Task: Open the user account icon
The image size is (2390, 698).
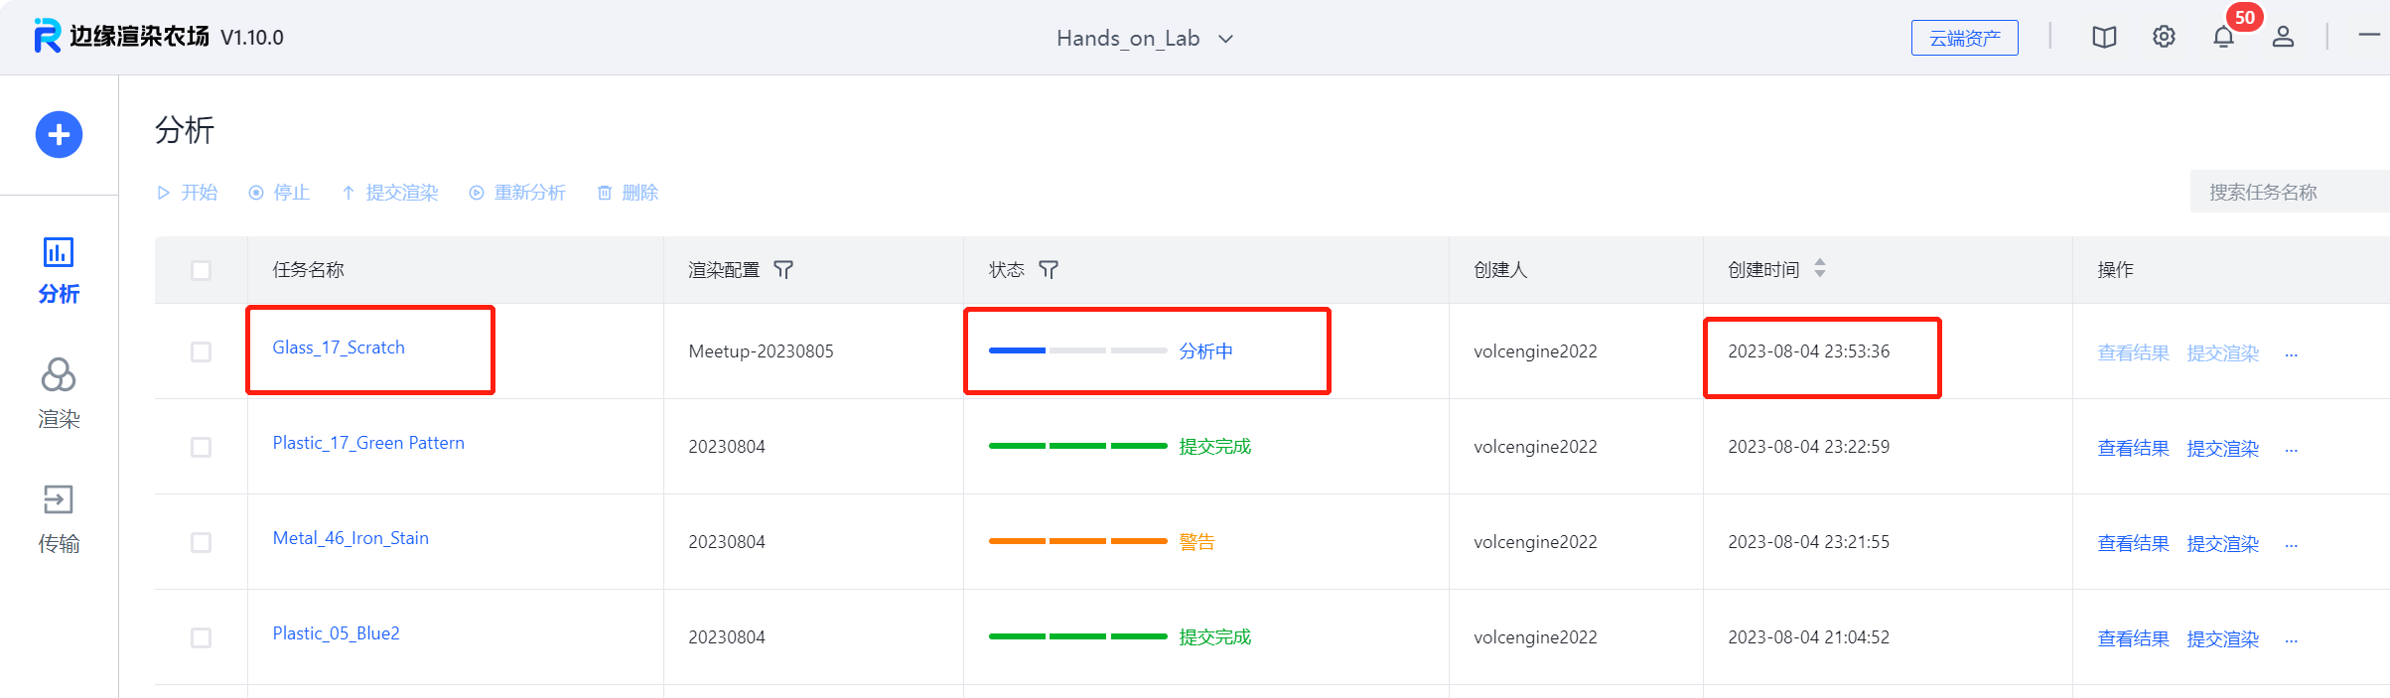Action: tap(2283, 38)
